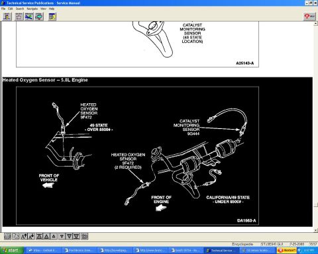
Task: Click the 7-25-2003 date in status bar
Action: point(297,244)
